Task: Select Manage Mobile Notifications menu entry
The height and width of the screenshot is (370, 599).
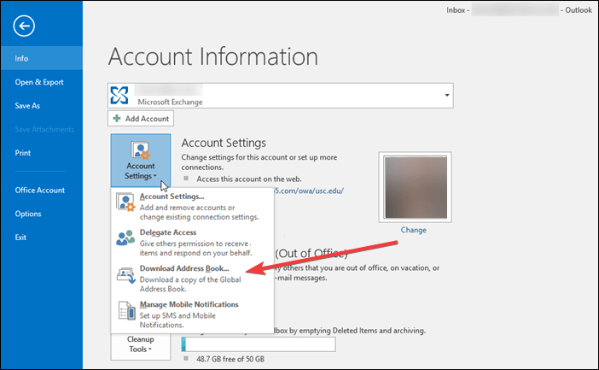Action: click(x=192, y=314)
